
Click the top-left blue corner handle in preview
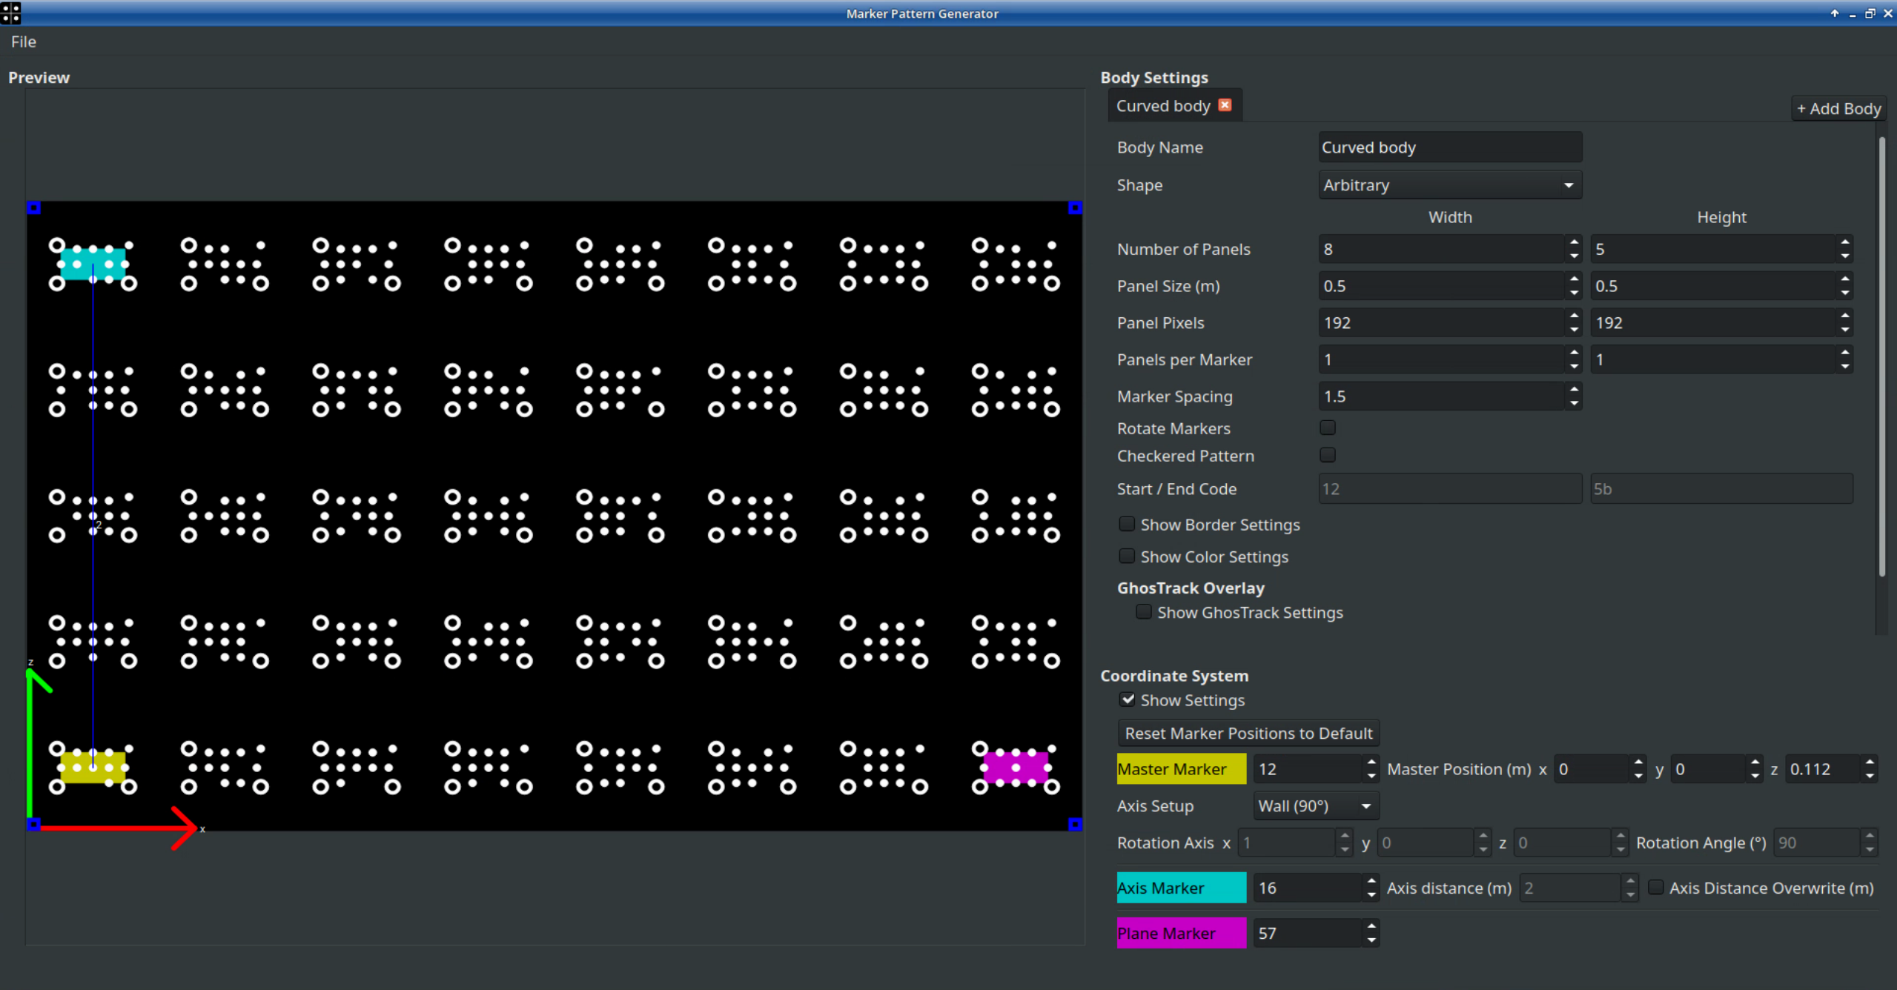point(33,208)
